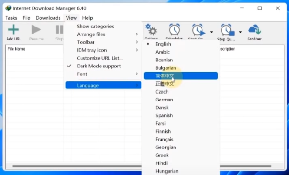Expand the Toolbar submenu
The width and height of the screenshot is (289, 175).
(103, 42)
